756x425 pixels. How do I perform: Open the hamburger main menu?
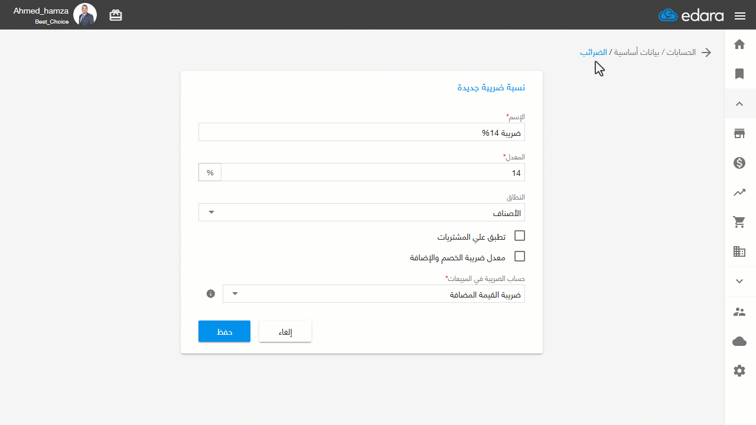point(740,16)
